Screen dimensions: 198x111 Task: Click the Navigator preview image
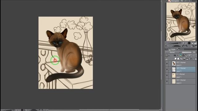[x=181, y=22]
